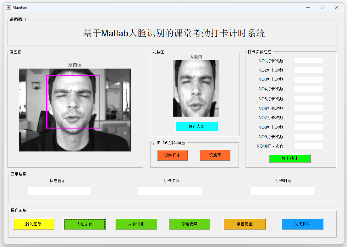This screenshot has width=347, height=247.
Task: Focus the 打卡时间 field
Action: click(x=283, y=191)
